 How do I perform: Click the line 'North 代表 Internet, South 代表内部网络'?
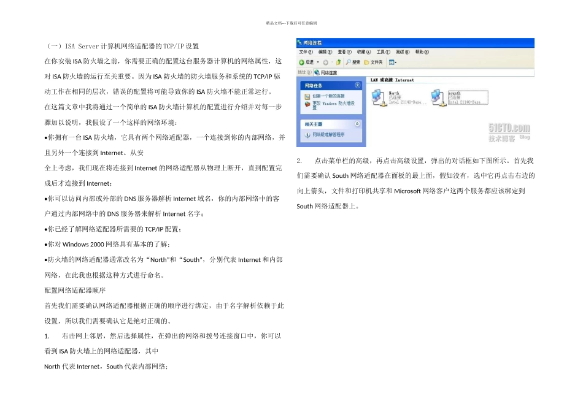point(106,367)
